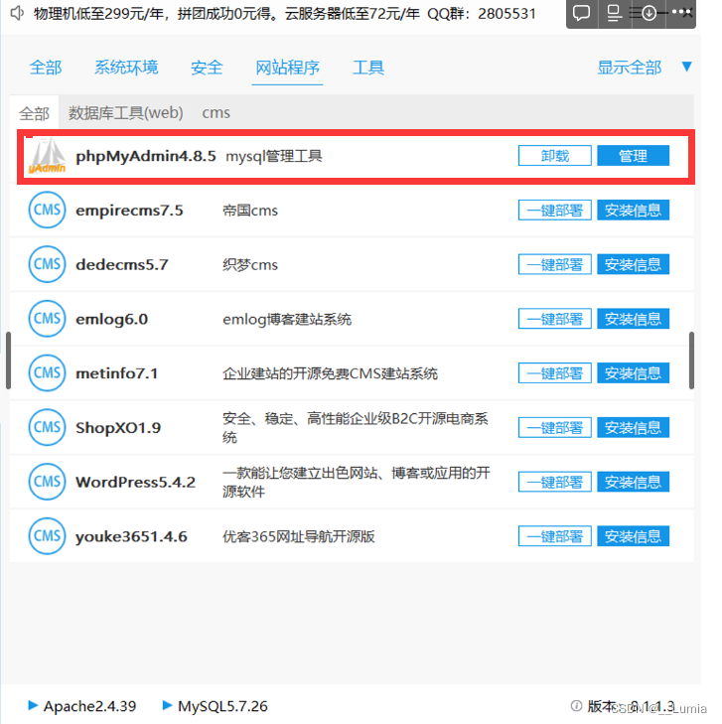Click 一键部署 for dedecms5.7

[x=555, y=264]
